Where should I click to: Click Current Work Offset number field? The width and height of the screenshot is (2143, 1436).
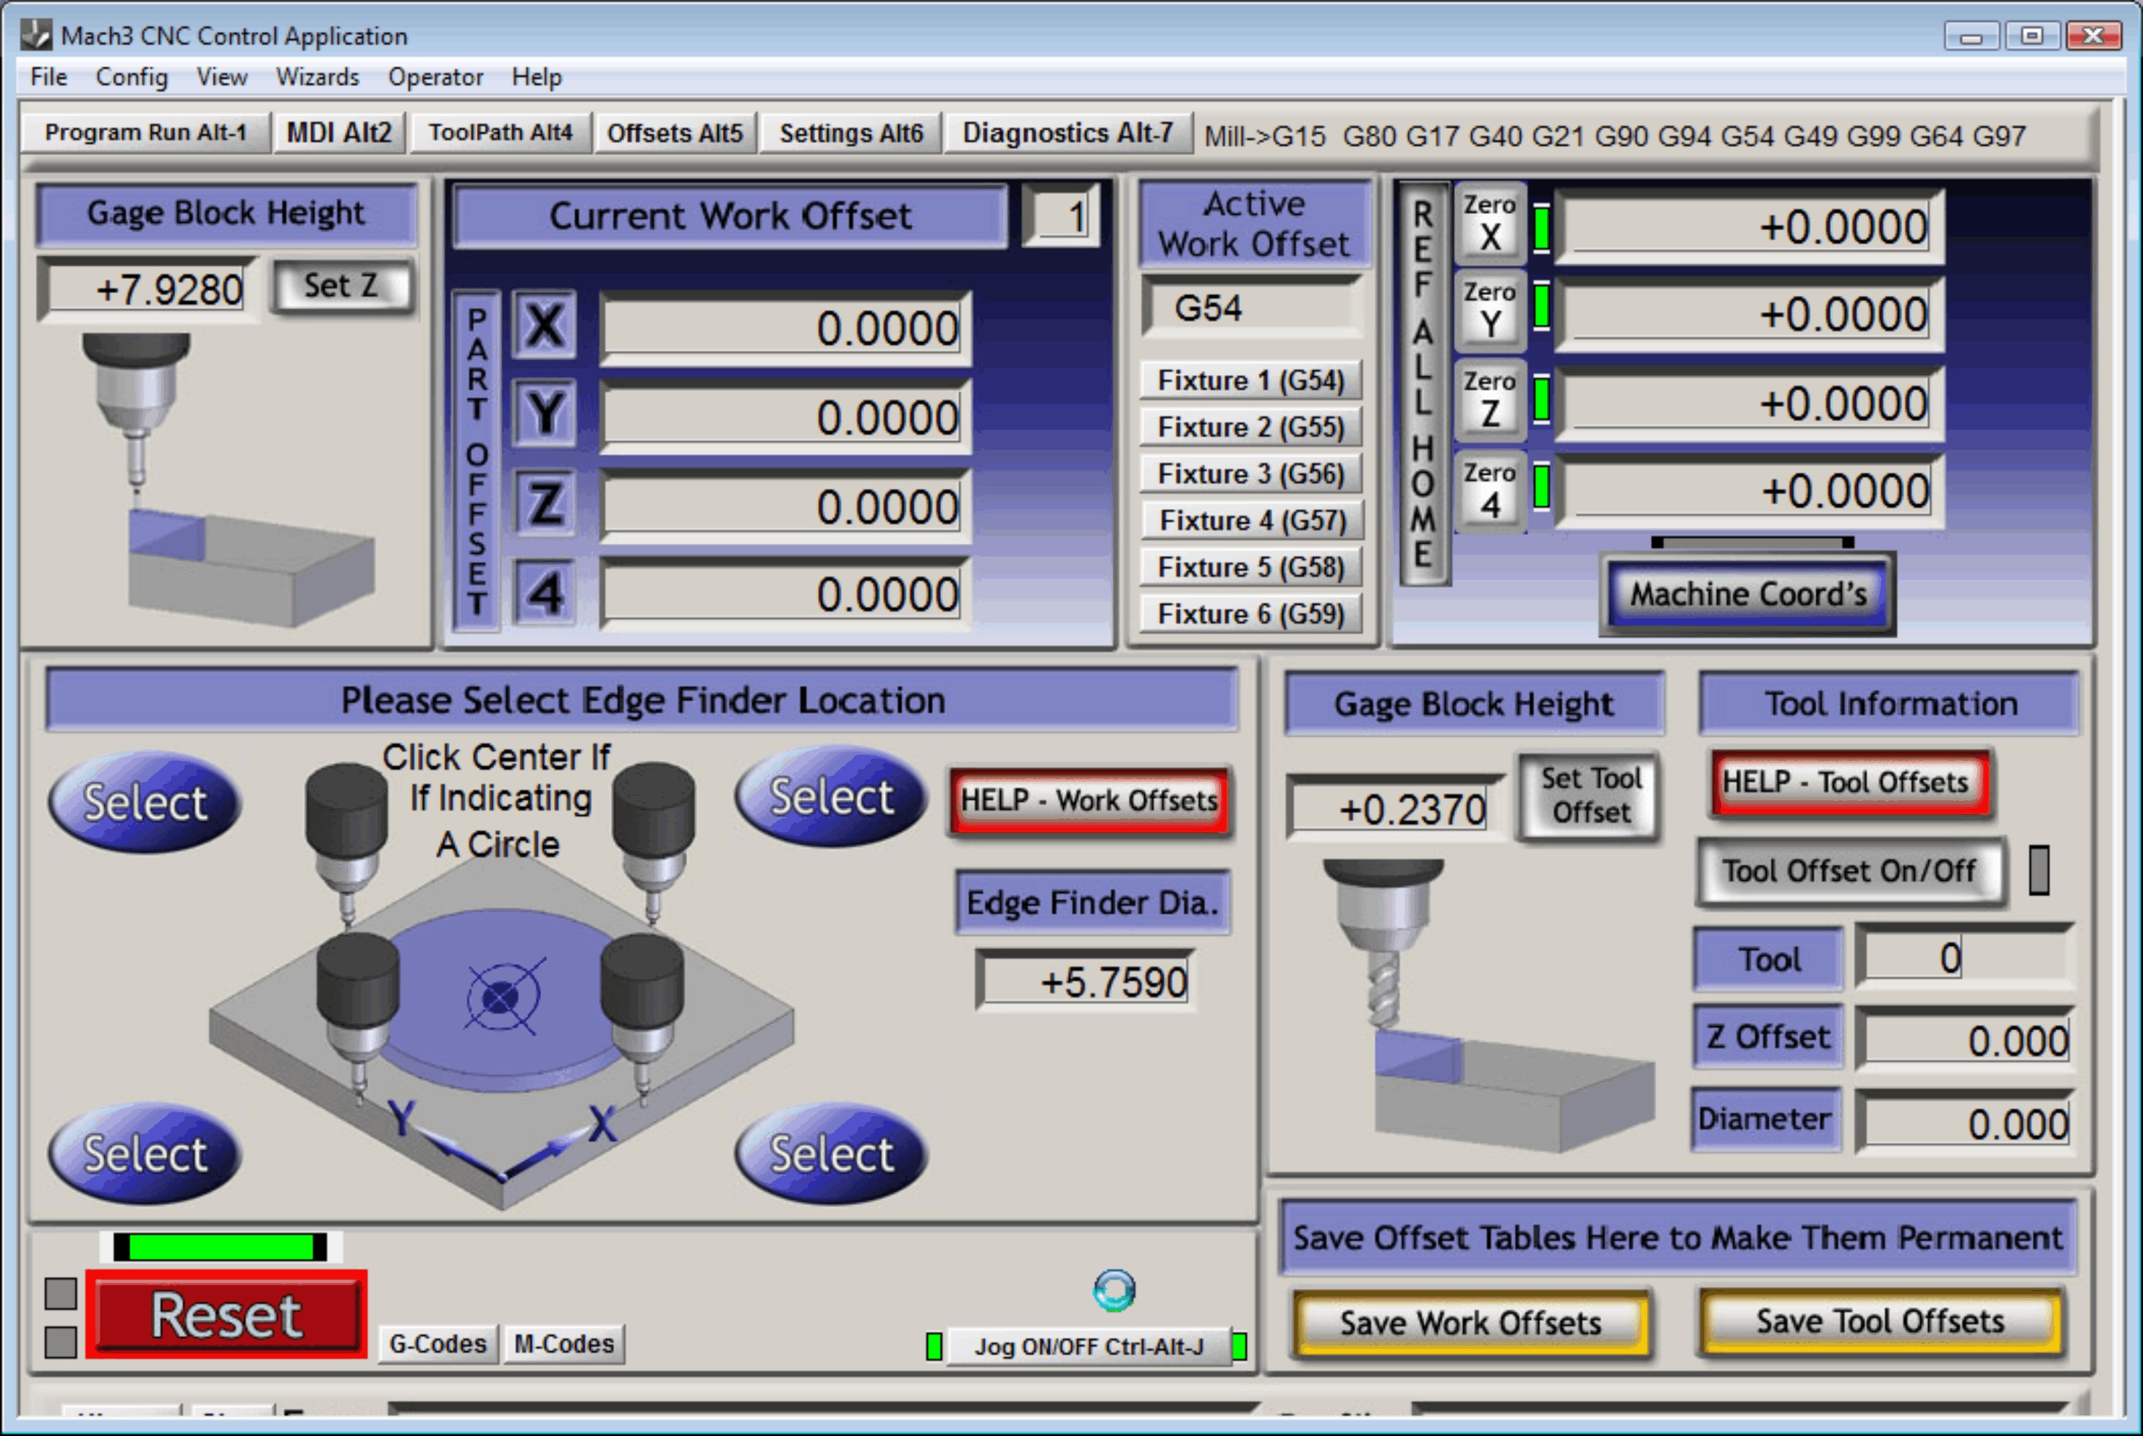tap(1060, 217)
